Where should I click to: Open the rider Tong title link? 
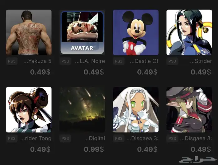pyautogui.click(x=36, y=138)
